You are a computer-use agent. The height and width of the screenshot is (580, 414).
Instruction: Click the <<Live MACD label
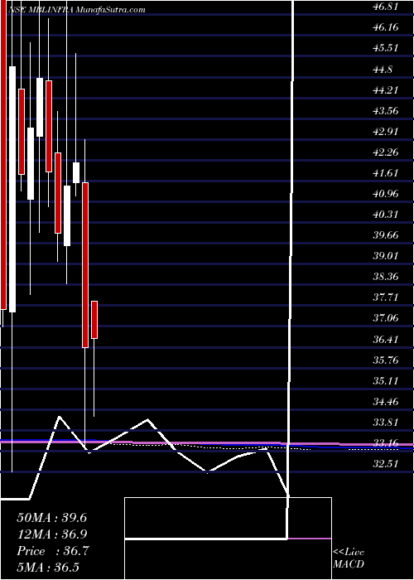(x=349, y=558)
